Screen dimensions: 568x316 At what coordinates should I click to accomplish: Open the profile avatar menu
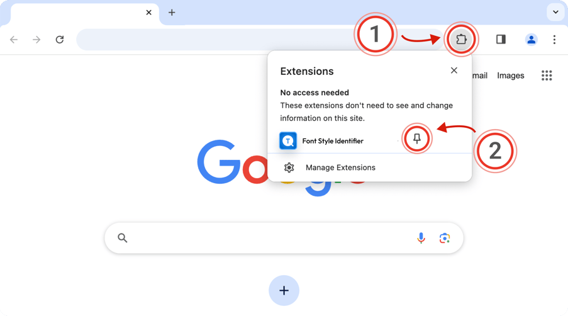tap(531, 40)
